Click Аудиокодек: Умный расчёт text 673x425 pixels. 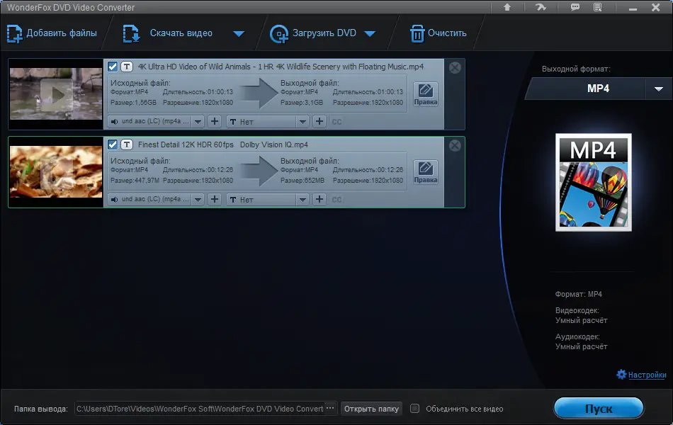point(581,341)
